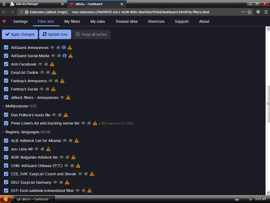Screen dimensions: 270x203
Task: Click Anti-Facebook warning triangle
Action: click(52, 64)
